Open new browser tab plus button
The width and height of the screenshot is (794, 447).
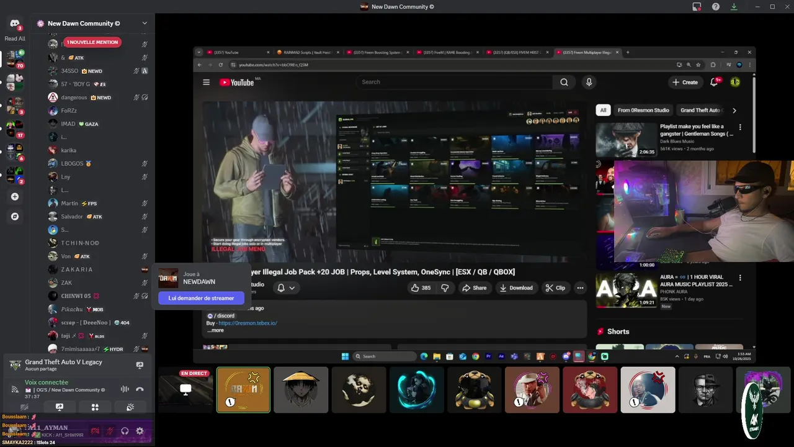628,52
